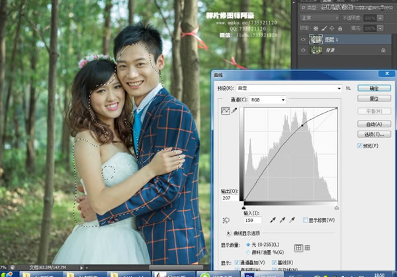This screenshot has height=277, width=397.
Task: Click the 输出(O) value field
Action: 230,198
